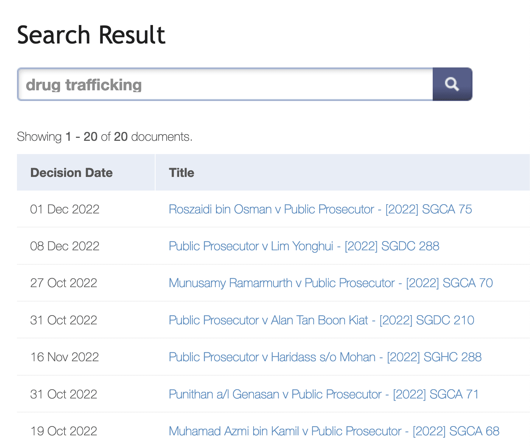
Task: Open Roszaidi bin Osman v Public Prosecutor case
Action: pos(320,209)
